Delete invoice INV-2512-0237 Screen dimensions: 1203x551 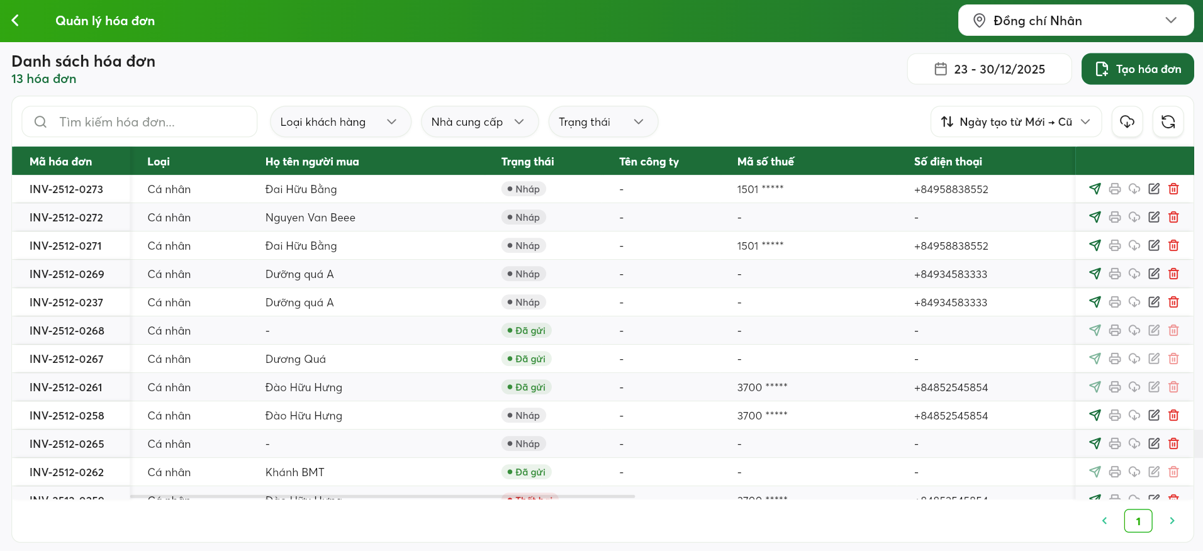[x=1173, y=302]
